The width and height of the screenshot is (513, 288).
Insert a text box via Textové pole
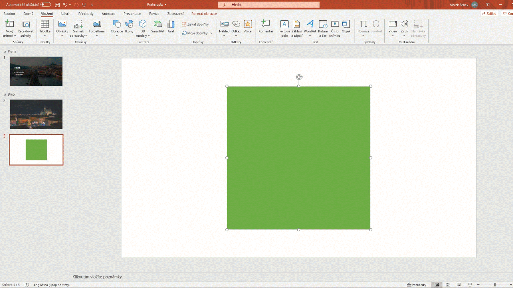[284, 28]
